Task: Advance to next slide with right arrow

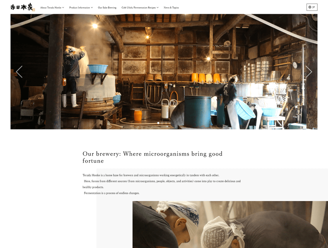Action: (309, 72)
